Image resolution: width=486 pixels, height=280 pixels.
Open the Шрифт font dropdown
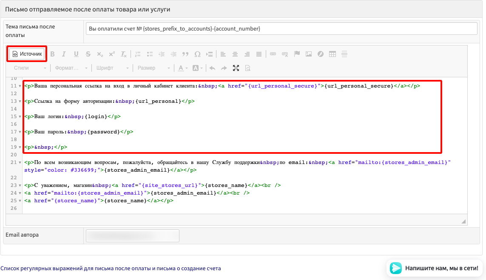[x=112, y=68]
